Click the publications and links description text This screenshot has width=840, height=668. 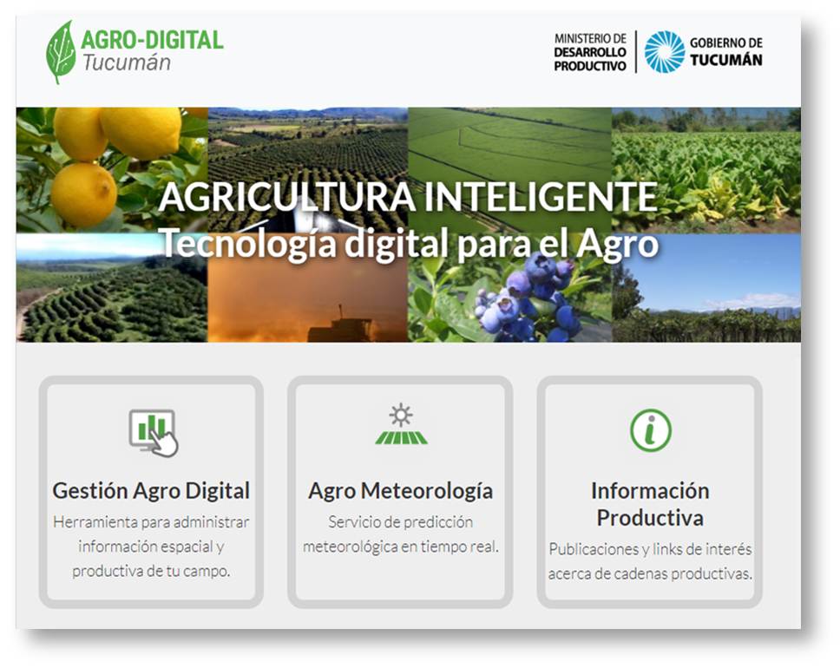click(x=650, y=561)
